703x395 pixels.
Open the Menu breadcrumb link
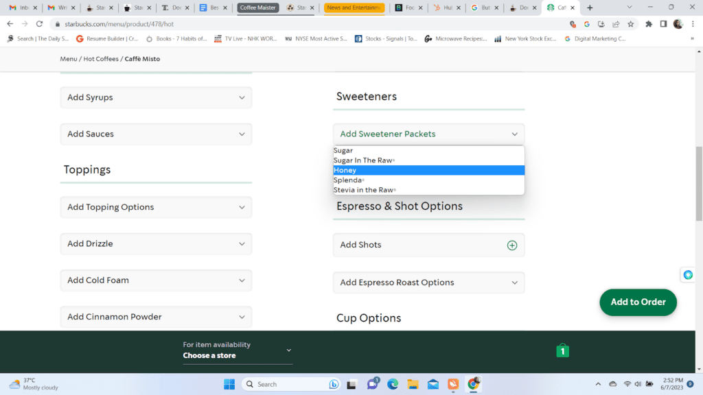click(x=69, y=59)
